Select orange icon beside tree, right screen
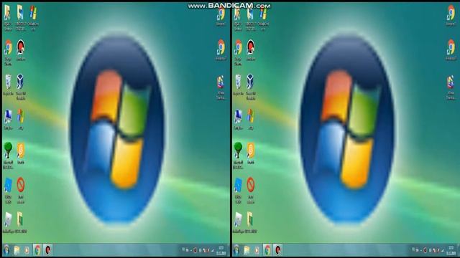Image resolution: width=460 pixels, height=258 pixels. pos(251,150)
